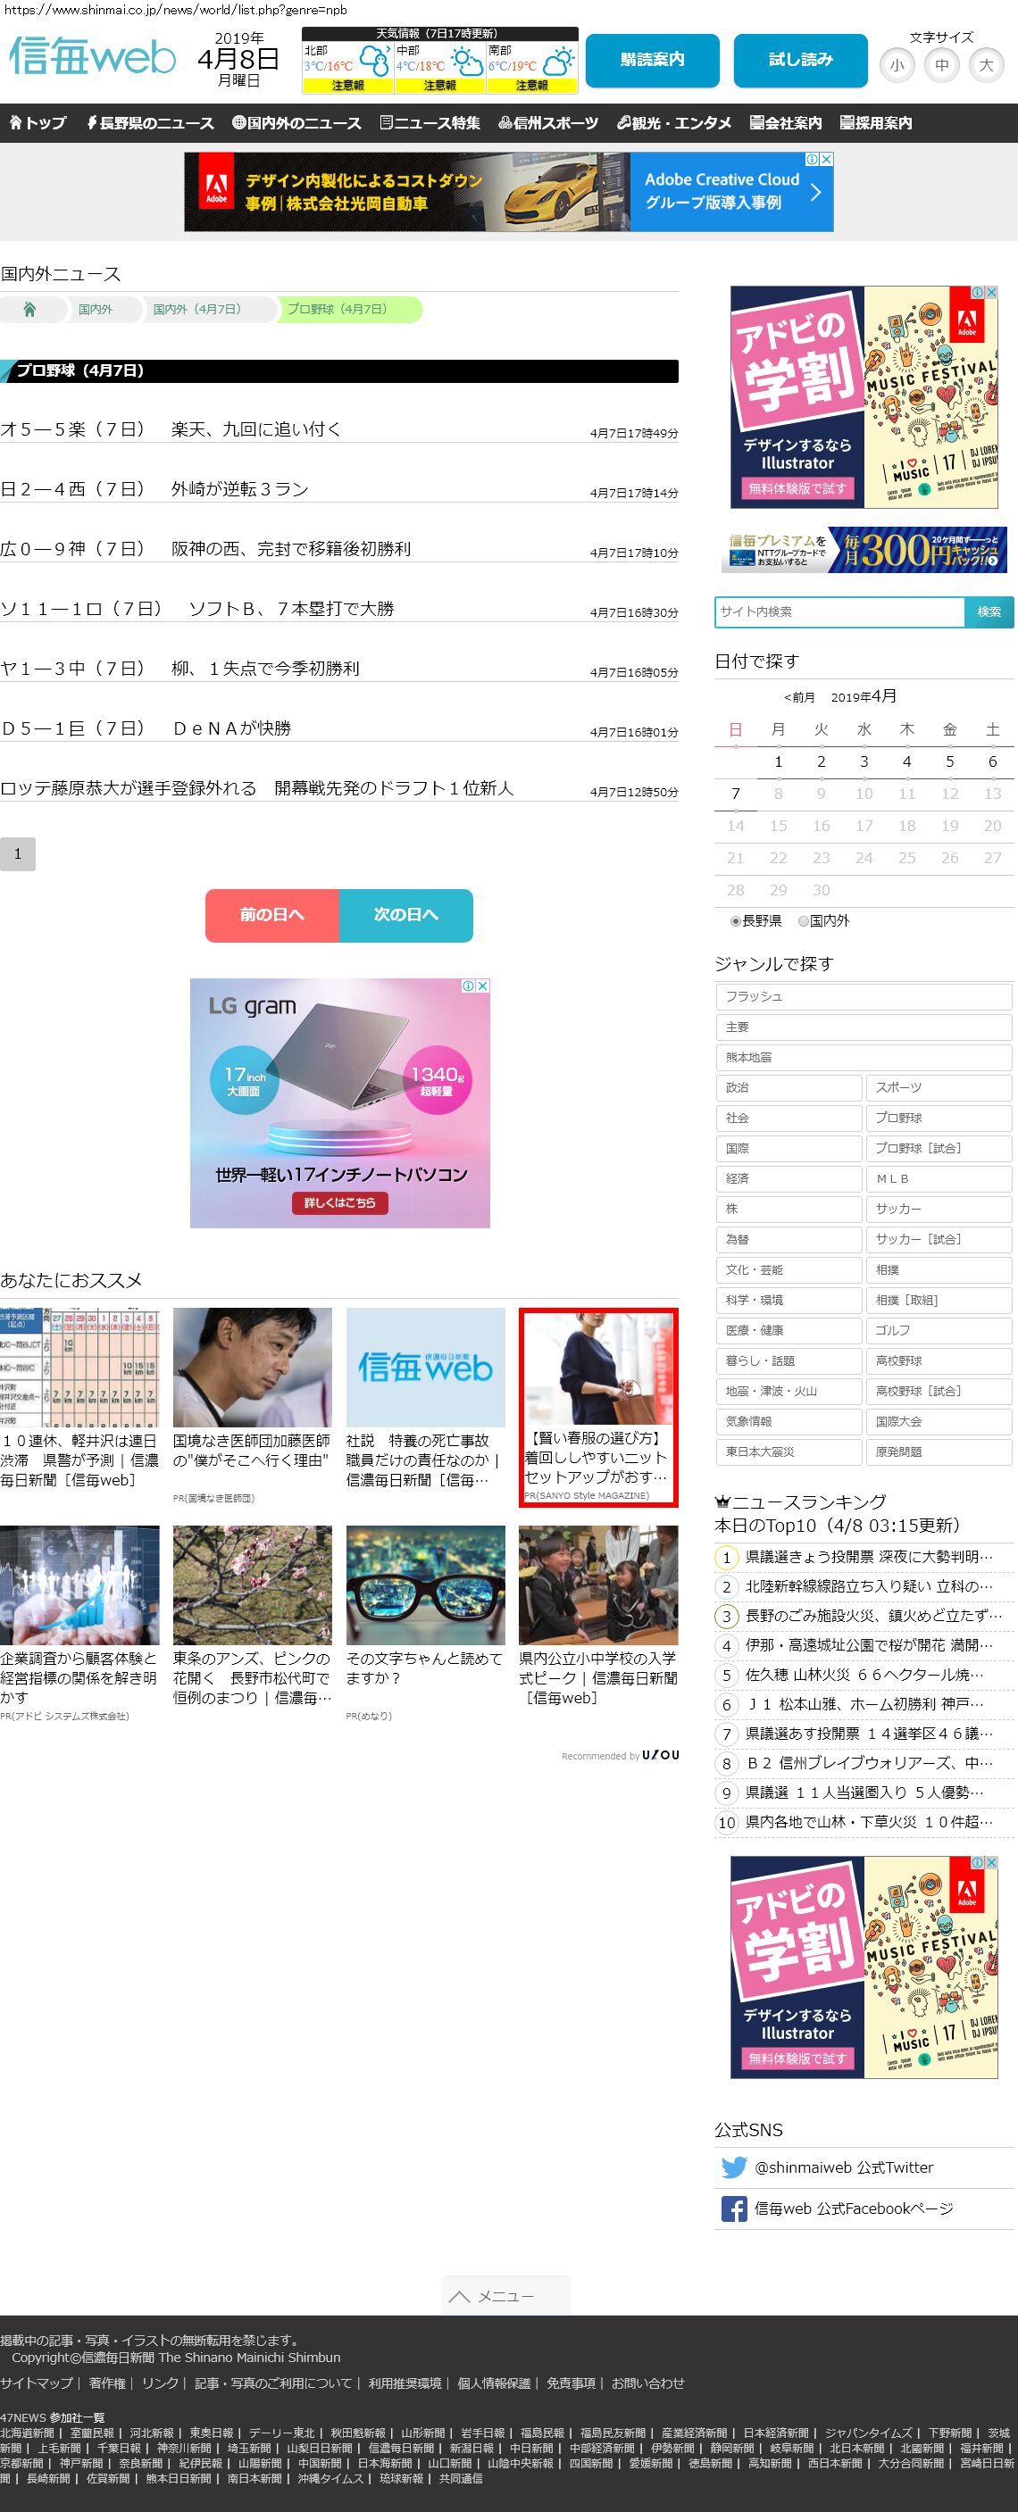Open the official Twitter bird icon
1018x2512 pixels.
tap(733, 2167)
